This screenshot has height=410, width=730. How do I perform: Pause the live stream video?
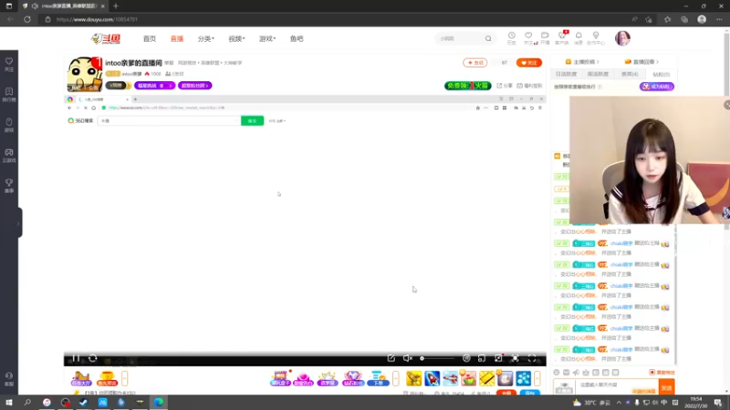tap(76, 358)
